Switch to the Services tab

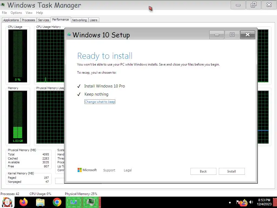pyautogui.click(x=44, y=20)
